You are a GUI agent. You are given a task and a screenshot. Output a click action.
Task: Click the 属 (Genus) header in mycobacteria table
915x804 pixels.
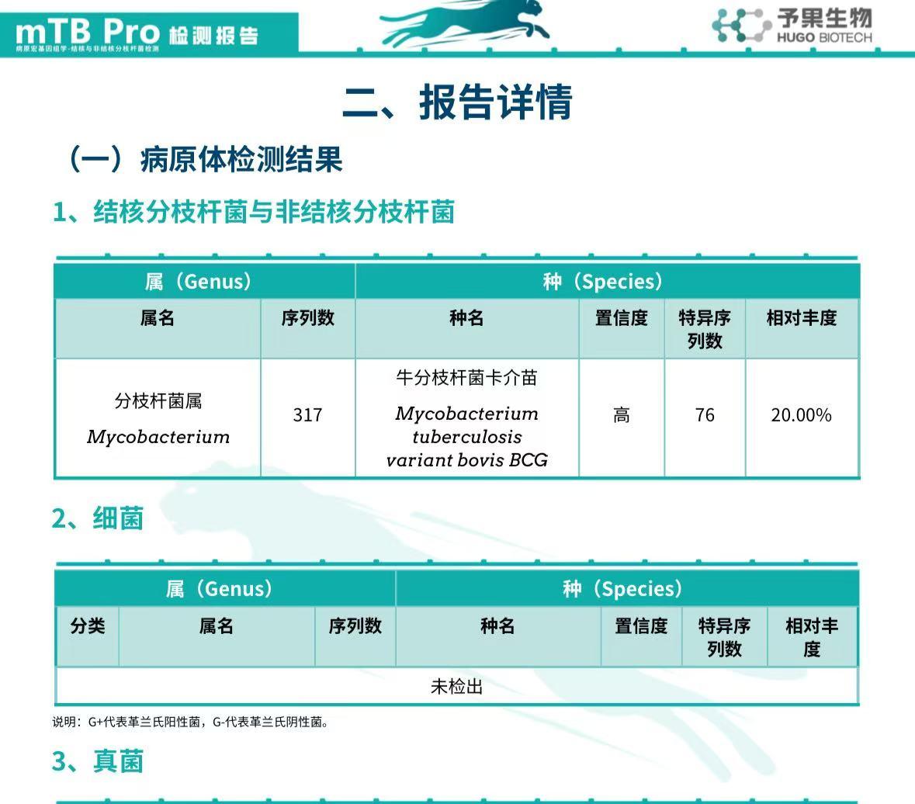pos(198,281)
